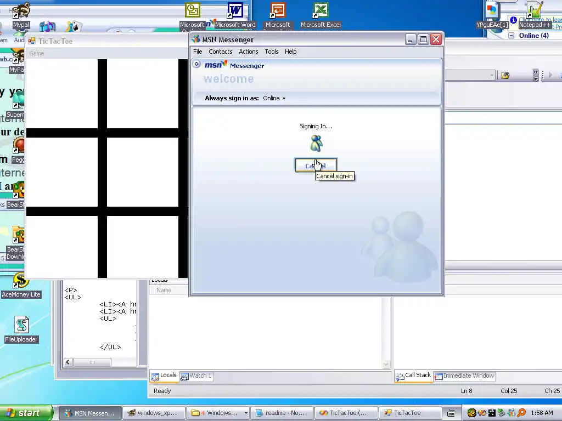Click the orange magnifier system tray icon

coord(521,413)
